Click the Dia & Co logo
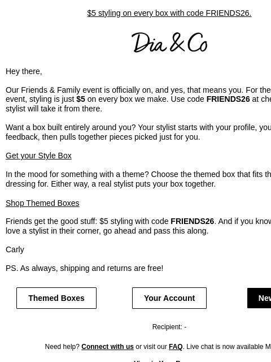Viewport: 271px width, 362px height. [x=169, y=42]
